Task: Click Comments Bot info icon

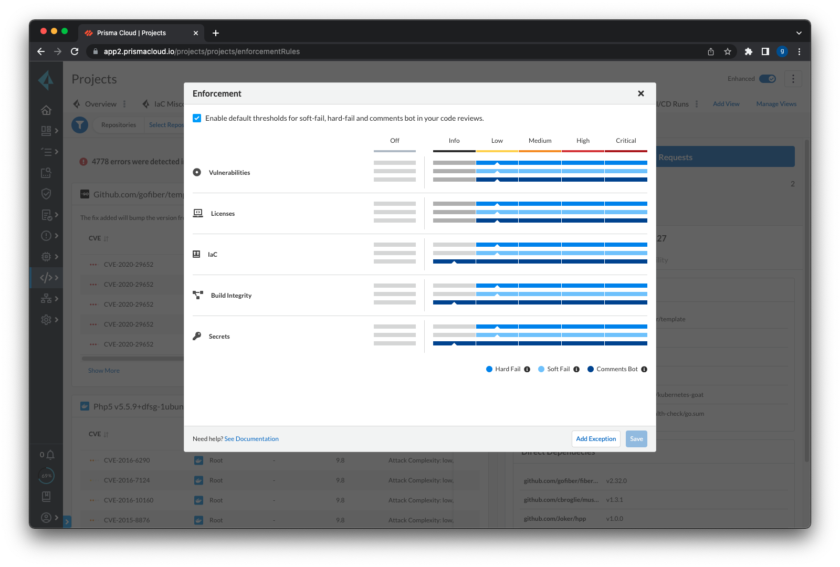Action: point(644,369)
